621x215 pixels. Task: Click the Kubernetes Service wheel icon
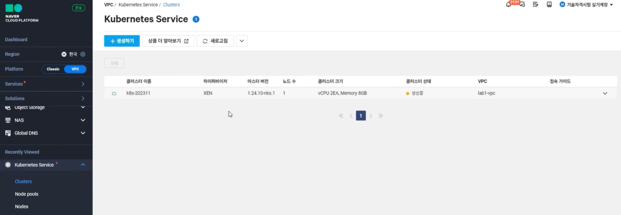[8, 165]
